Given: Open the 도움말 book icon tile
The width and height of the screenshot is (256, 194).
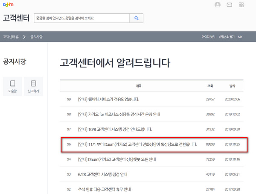Looking at the screenshot, I should (12, 86).
